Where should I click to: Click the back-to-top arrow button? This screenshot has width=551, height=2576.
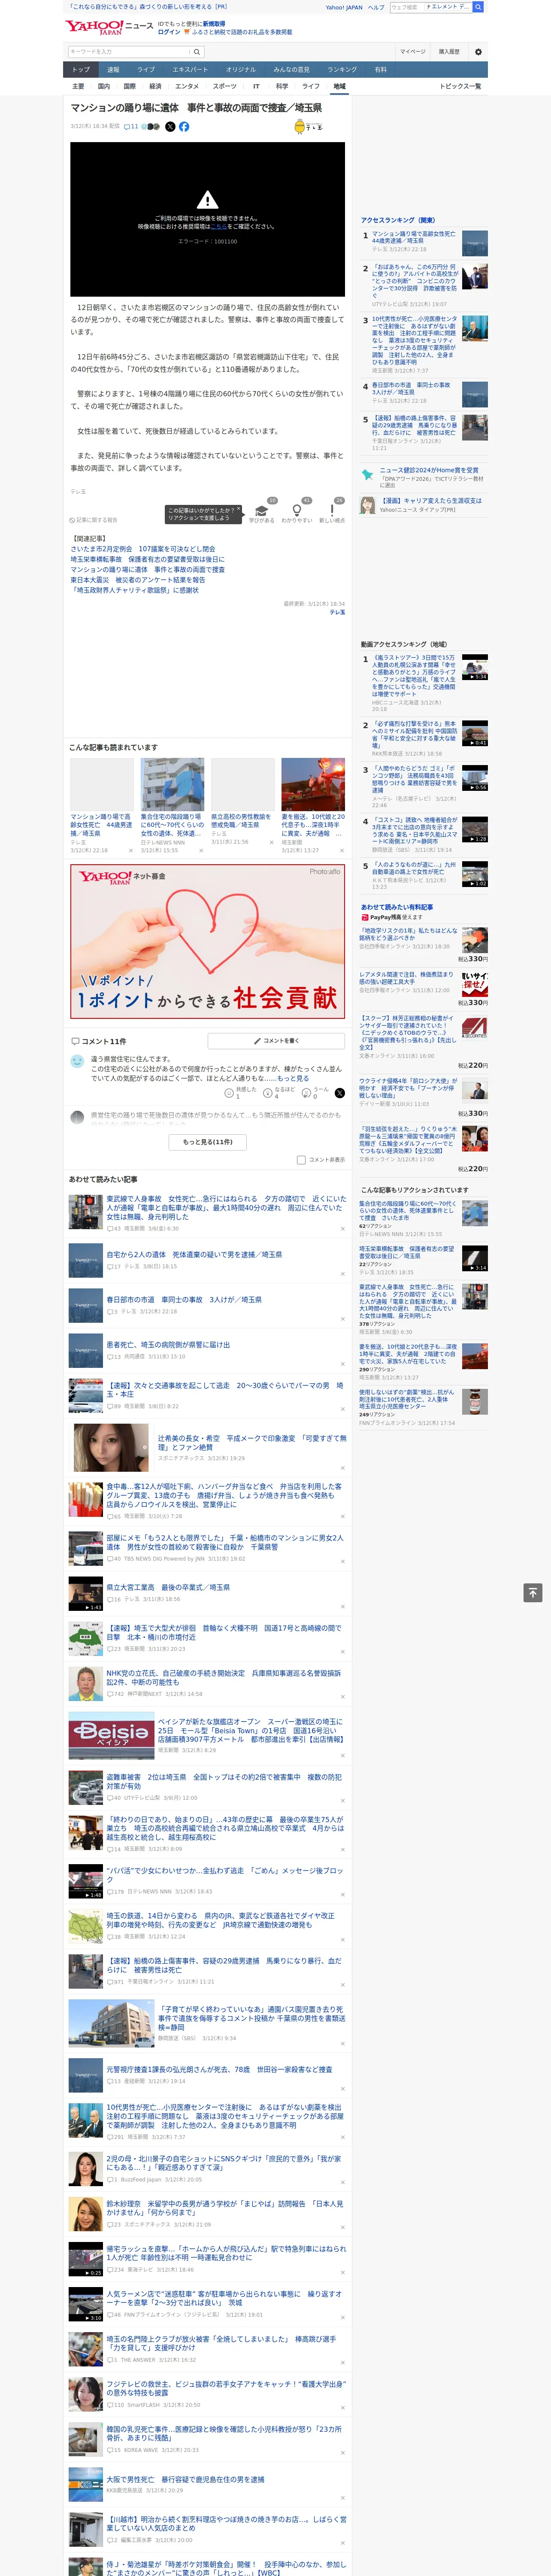[x=533, y=1592]
